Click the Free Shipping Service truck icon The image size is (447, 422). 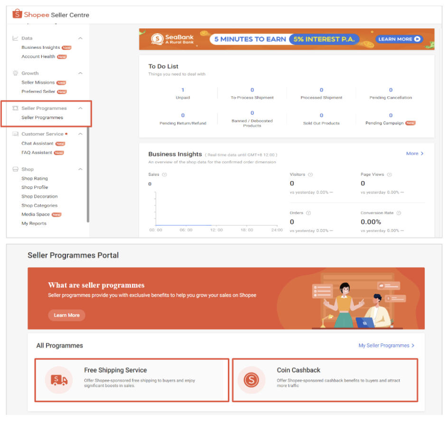(58, 380)
